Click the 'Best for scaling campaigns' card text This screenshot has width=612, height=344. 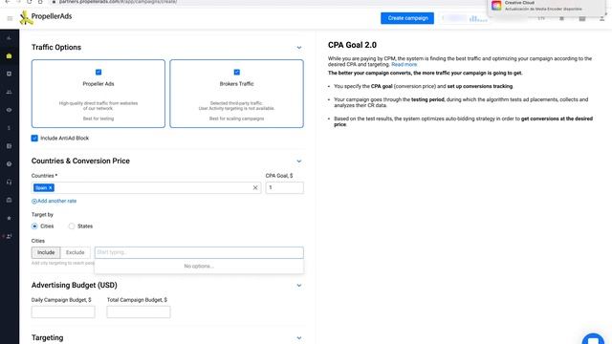pyautogui.click(x=236, y=118)
